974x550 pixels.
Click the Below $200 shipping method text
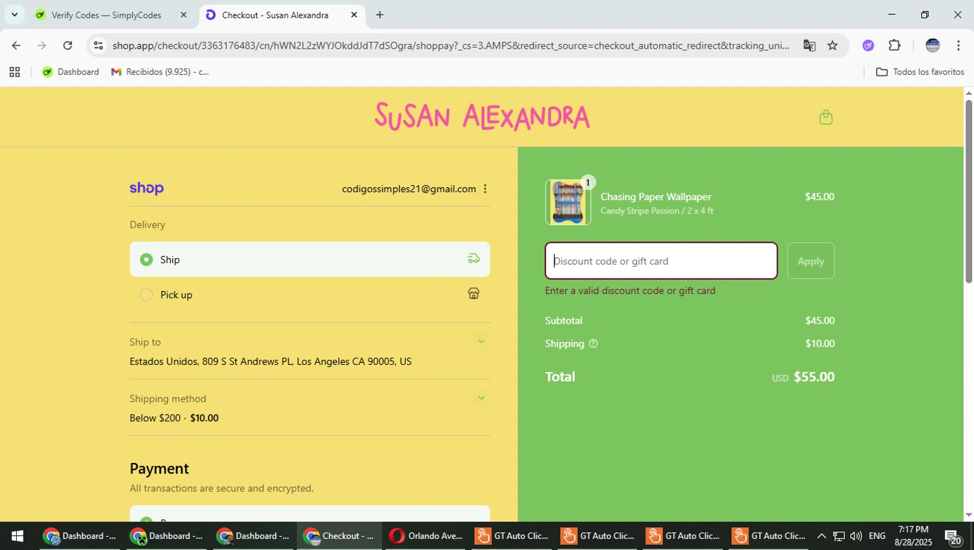tap(174, 418)
